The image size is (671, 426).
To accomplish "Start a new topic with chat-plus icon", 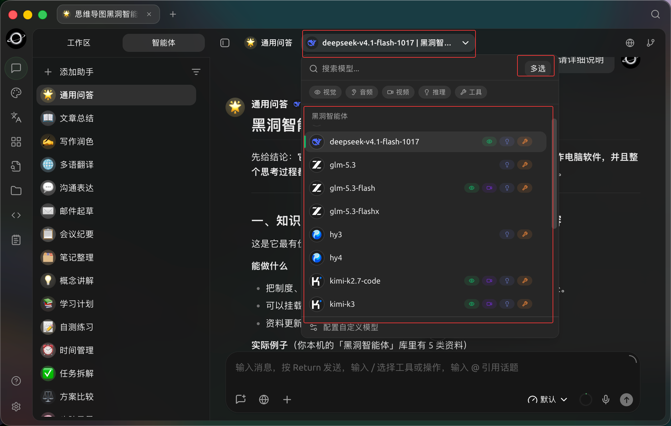I will click(241, 400).
